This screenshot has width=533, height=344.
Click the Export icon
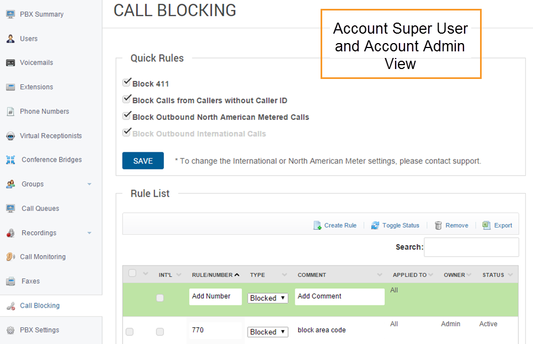(x=487, y=225)
